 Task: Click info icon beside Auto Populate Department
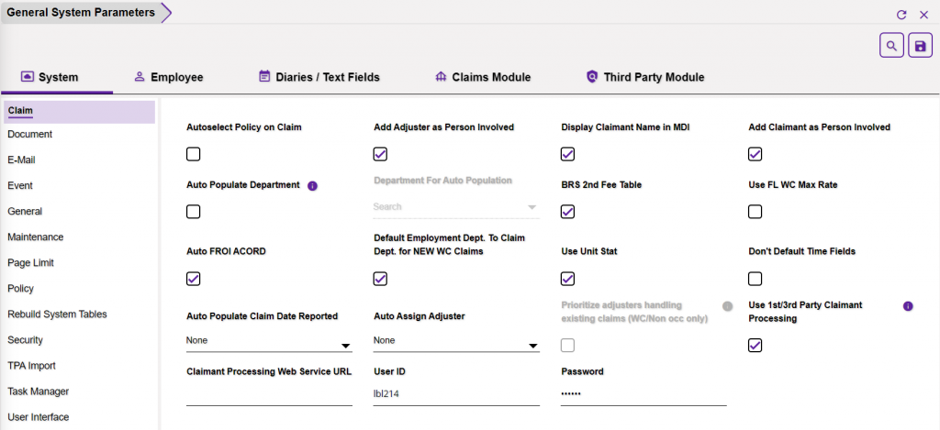312,185
